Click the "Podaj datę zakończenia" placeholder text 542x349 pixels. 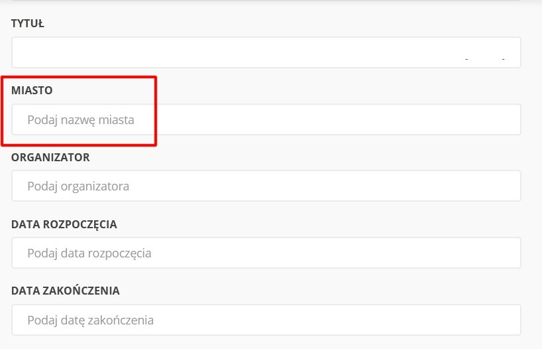[91, 320]
